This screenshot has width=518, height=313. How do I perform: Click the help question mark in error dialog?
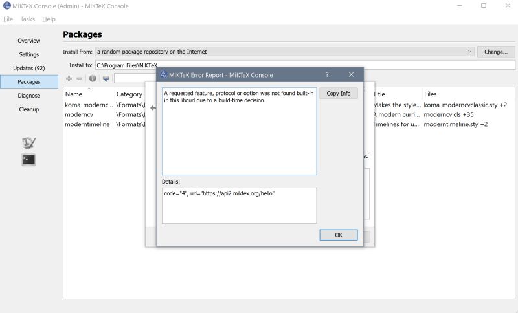tap(327, 74)
